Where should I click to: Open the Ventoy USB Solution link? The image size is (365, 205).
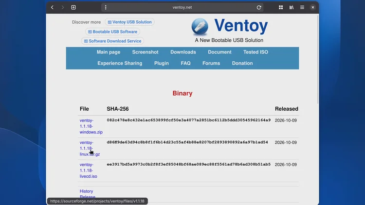click(x=129, y=22)
